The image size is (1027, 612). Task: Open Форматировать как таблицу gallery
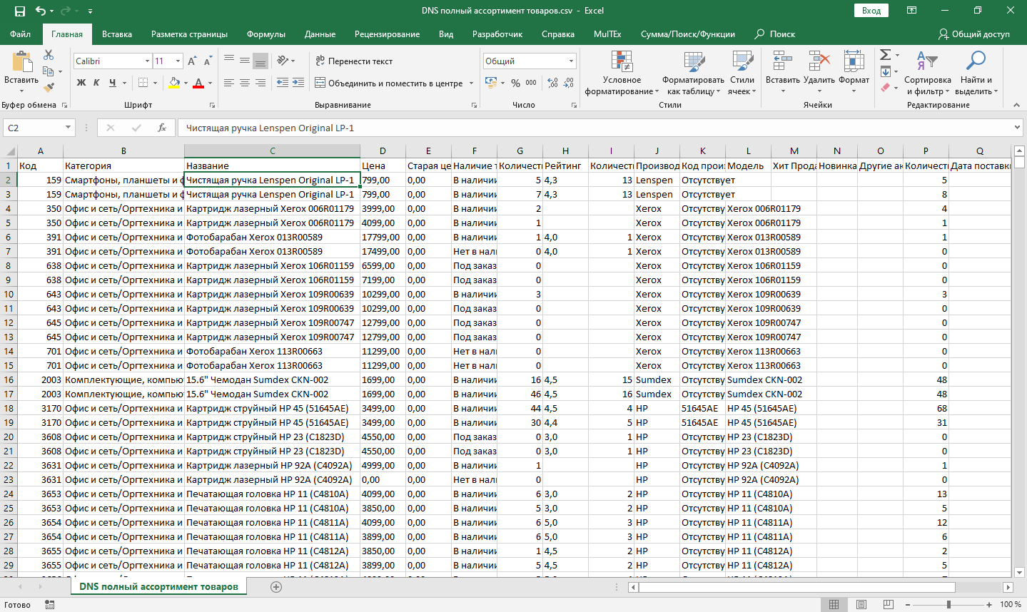point(693,73)
